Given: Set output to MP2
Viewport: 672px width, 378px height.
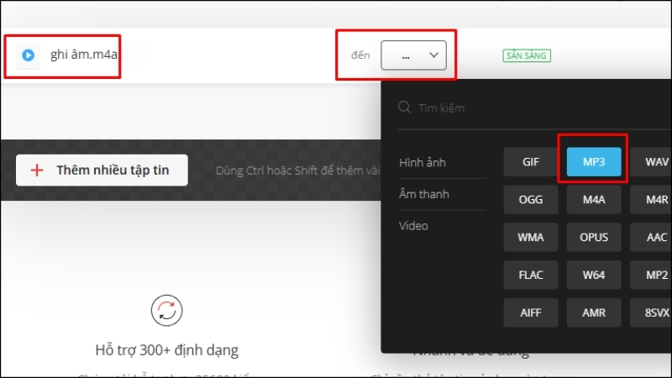Looking at the screenshot, I should click(652, 276).
